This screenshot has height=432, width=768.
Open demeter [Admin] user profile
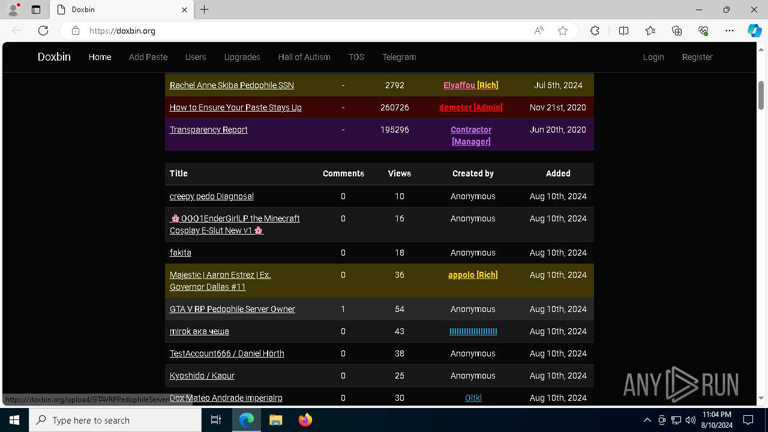[471, 107]
